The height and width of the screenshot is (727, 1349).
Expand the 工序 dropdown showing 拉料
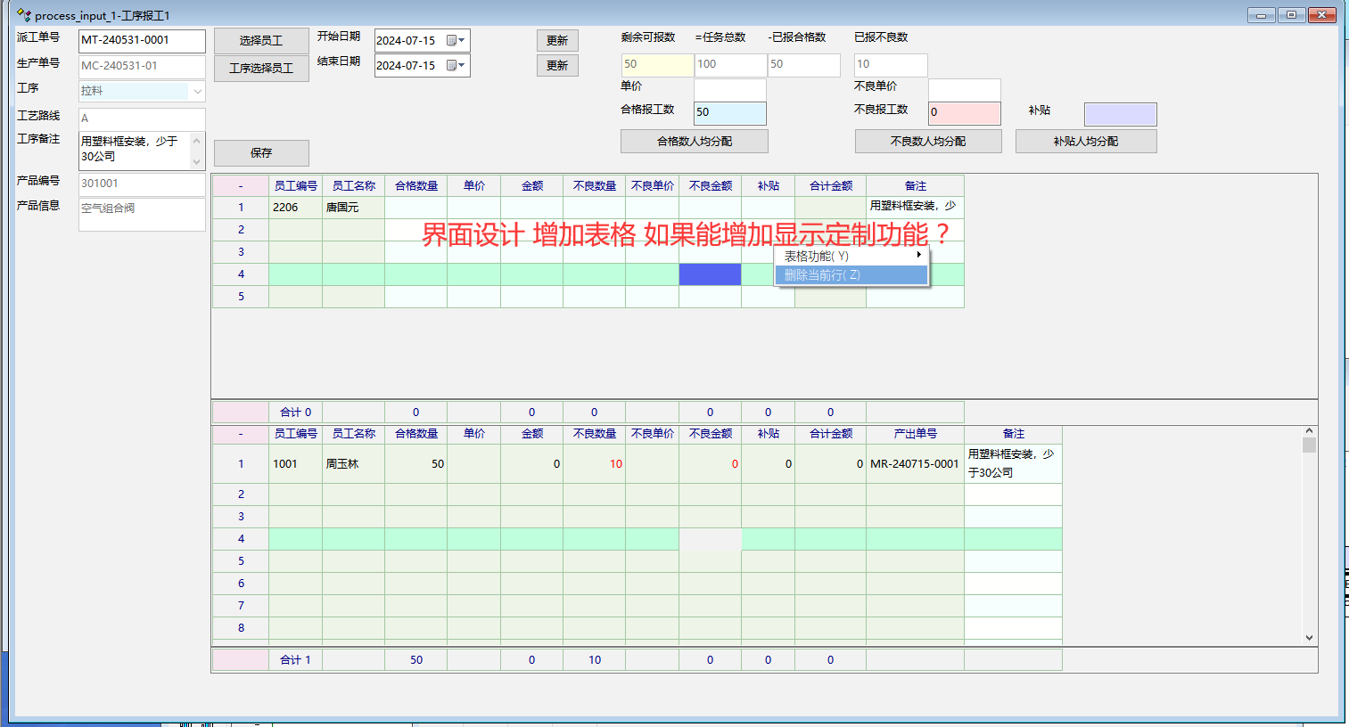coord(197,91)
